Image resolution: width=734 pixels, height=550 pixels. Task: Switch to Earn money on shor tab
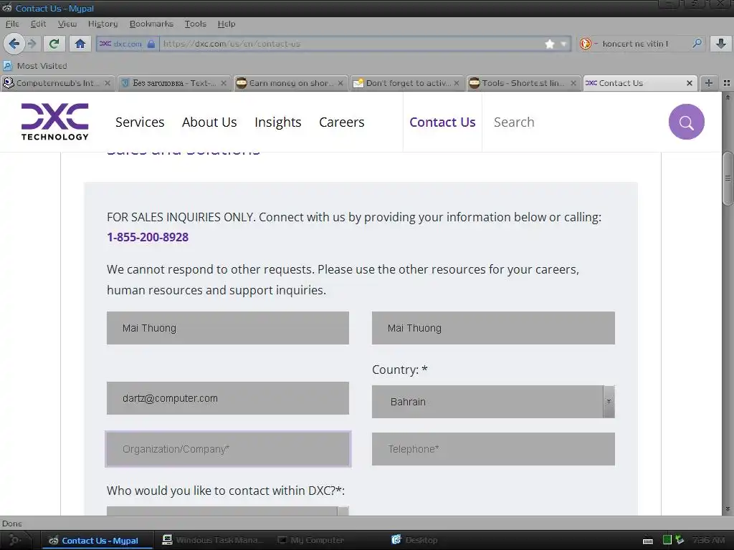click(x=290, y=83)
